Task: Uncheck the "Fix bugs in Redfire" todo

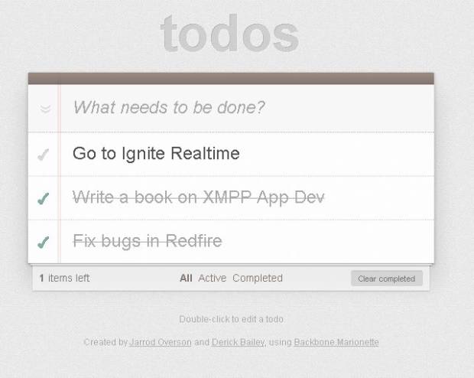Action: [x=44, y=242]
